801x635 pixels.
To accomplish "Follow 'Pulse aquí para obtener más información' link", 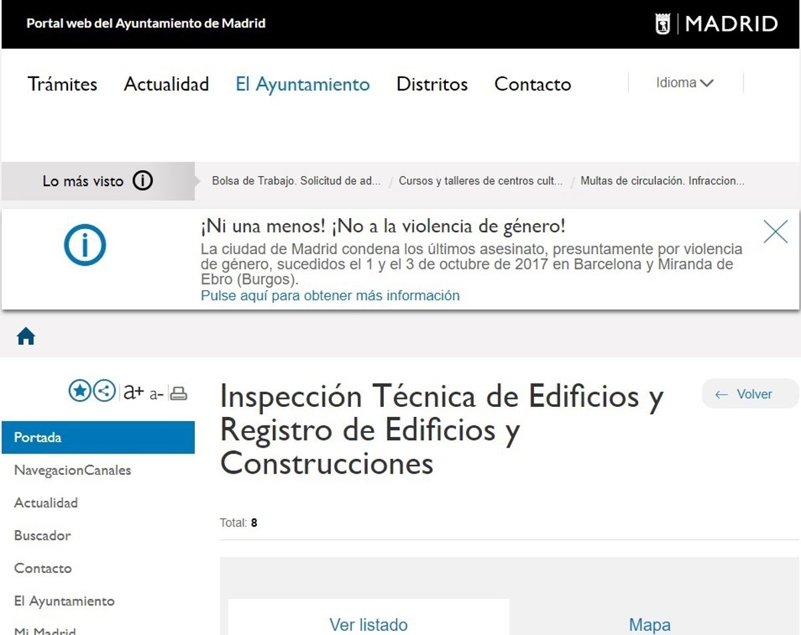I will point(330,295).
